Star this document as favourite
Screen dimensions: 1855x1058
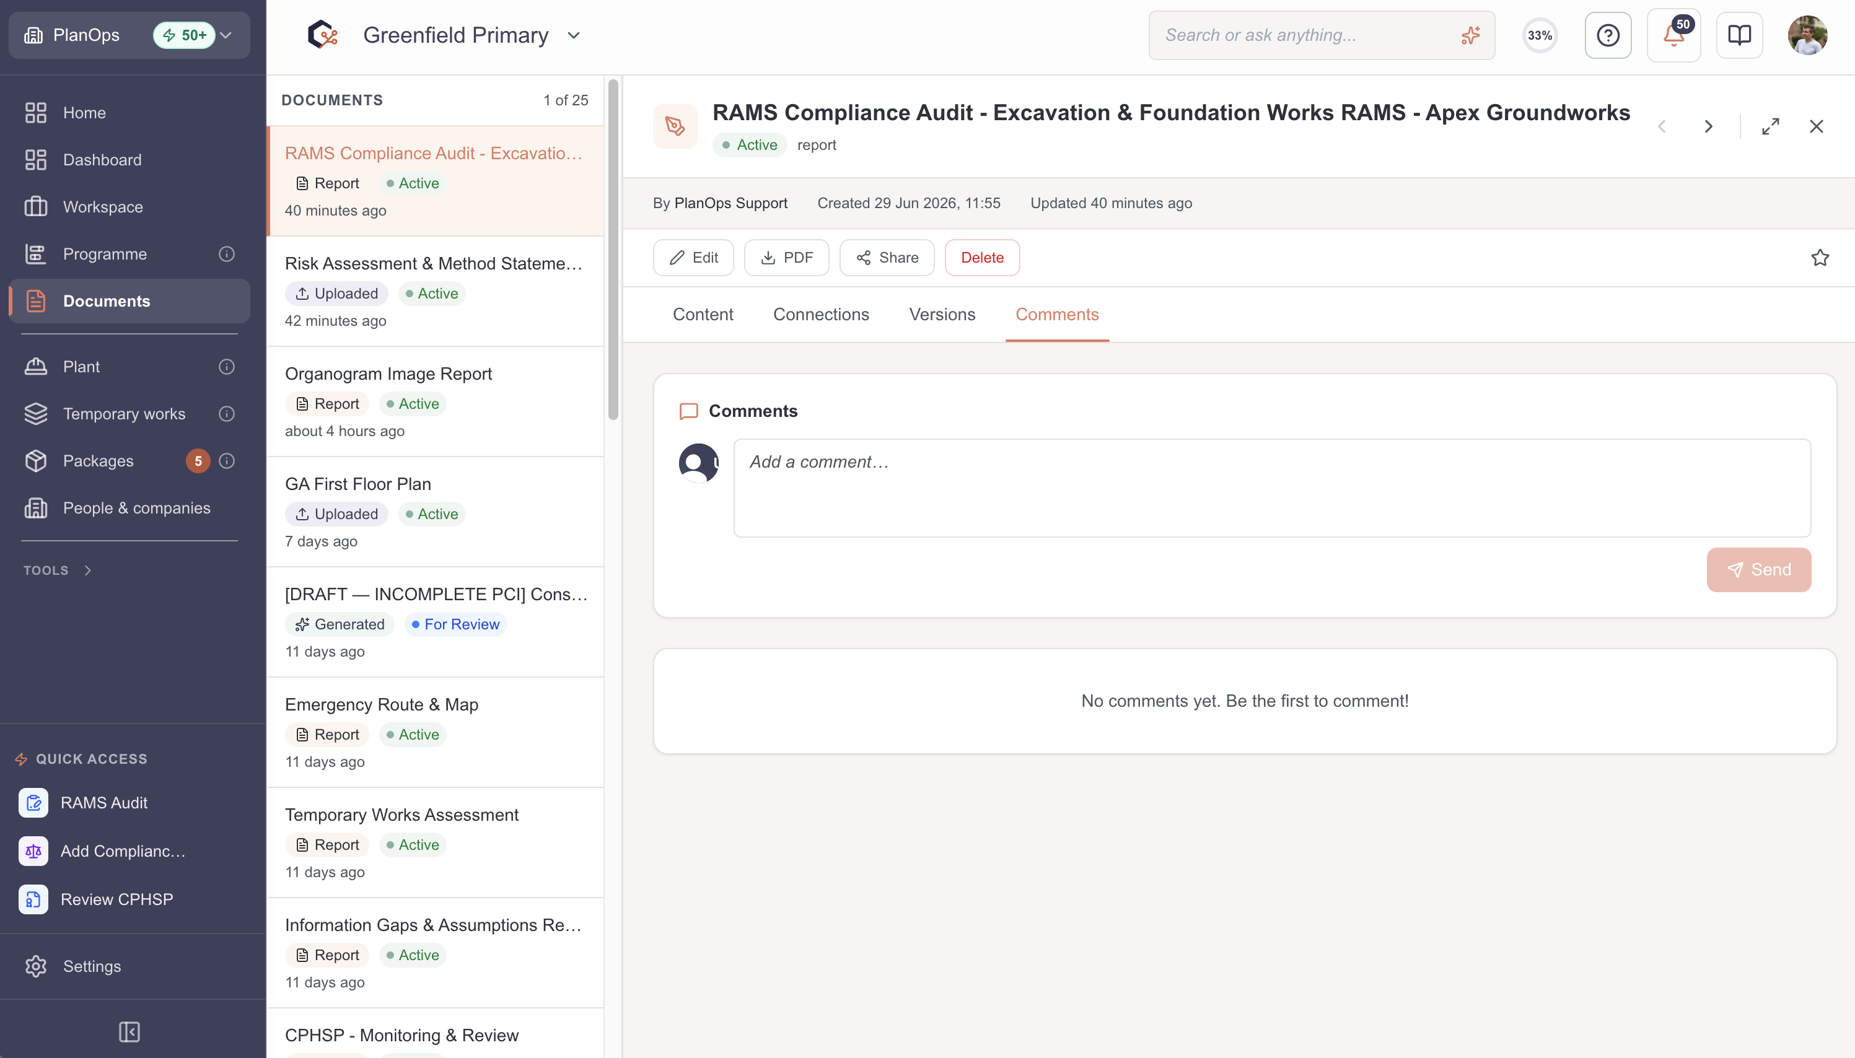click(1820, 258)
